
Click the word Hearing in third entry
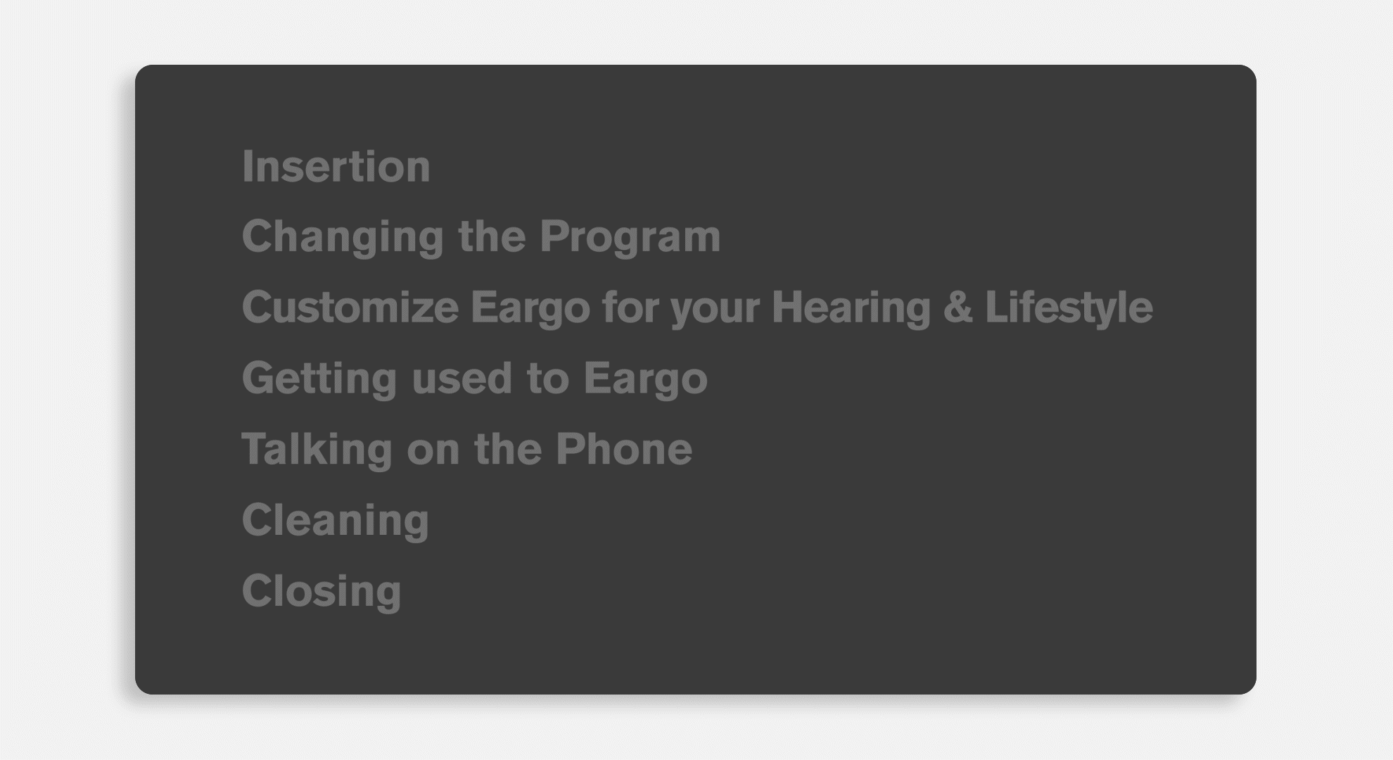point(851,308)
